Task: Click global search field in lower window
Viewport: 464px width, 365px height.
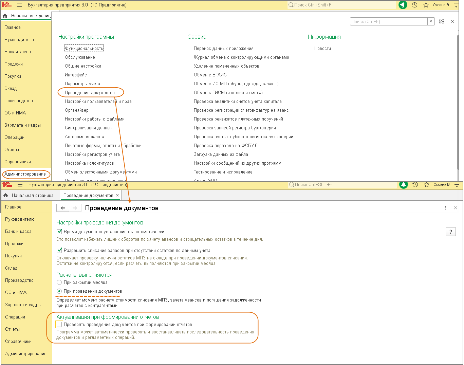Action: 342,185
